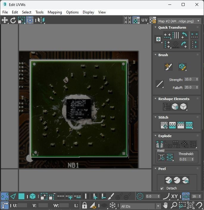Select the Rotate selected subobject tool

coord(13,20)
